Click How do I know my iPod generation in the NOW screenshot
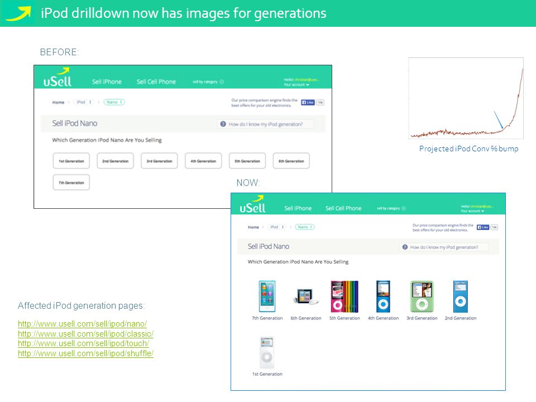The height and width of the screenshot is (402, 536). (444, 247)
